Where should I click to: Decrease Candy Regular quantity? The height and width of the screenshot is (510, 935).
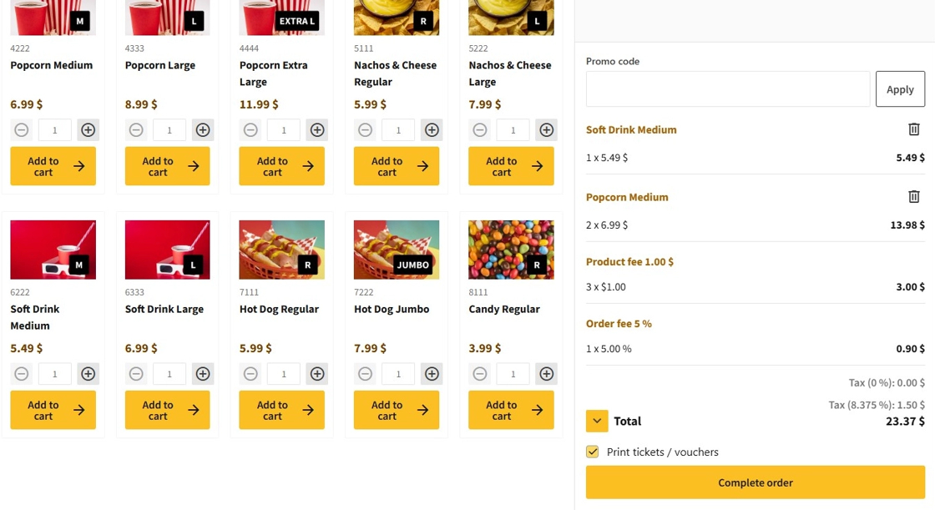pos(480,374)
